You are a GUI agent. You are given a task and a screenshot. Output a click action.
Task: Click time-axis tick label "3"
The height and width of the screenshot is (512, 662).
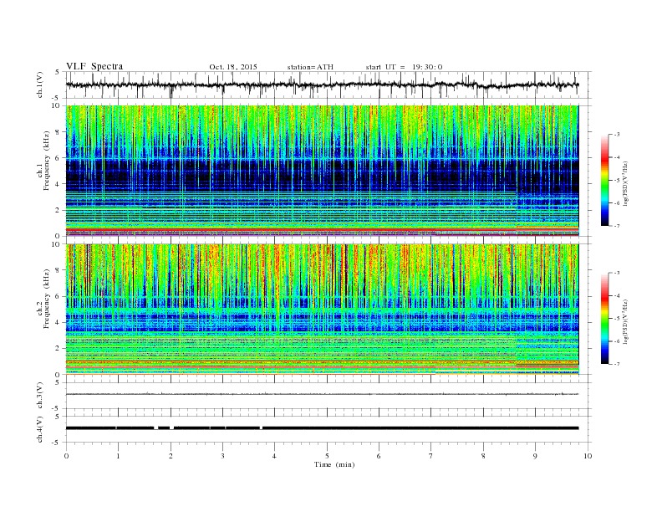pyautogui.click(x=222, y=456)
